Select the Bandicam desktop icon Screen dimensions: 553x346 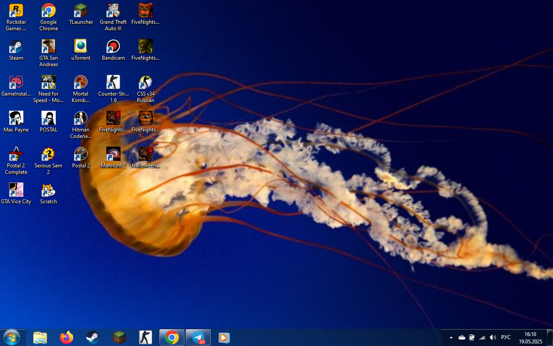click(x=113, y=47)
